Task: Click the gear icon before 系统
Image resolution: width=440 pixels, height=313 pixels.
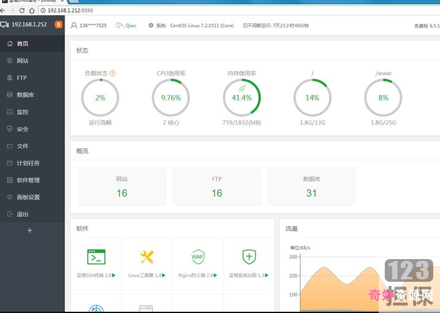Action: coord(151,25)
